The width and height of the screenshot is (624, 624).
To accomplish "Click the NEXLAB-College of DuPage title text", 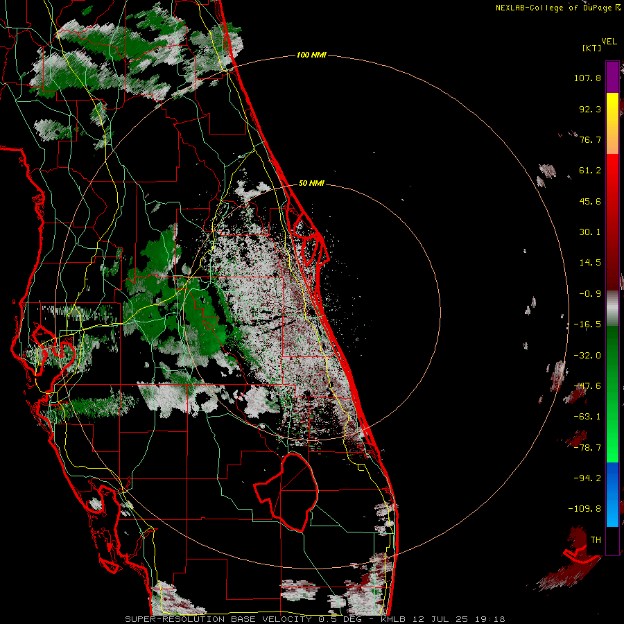I will [x=557, y=8].
